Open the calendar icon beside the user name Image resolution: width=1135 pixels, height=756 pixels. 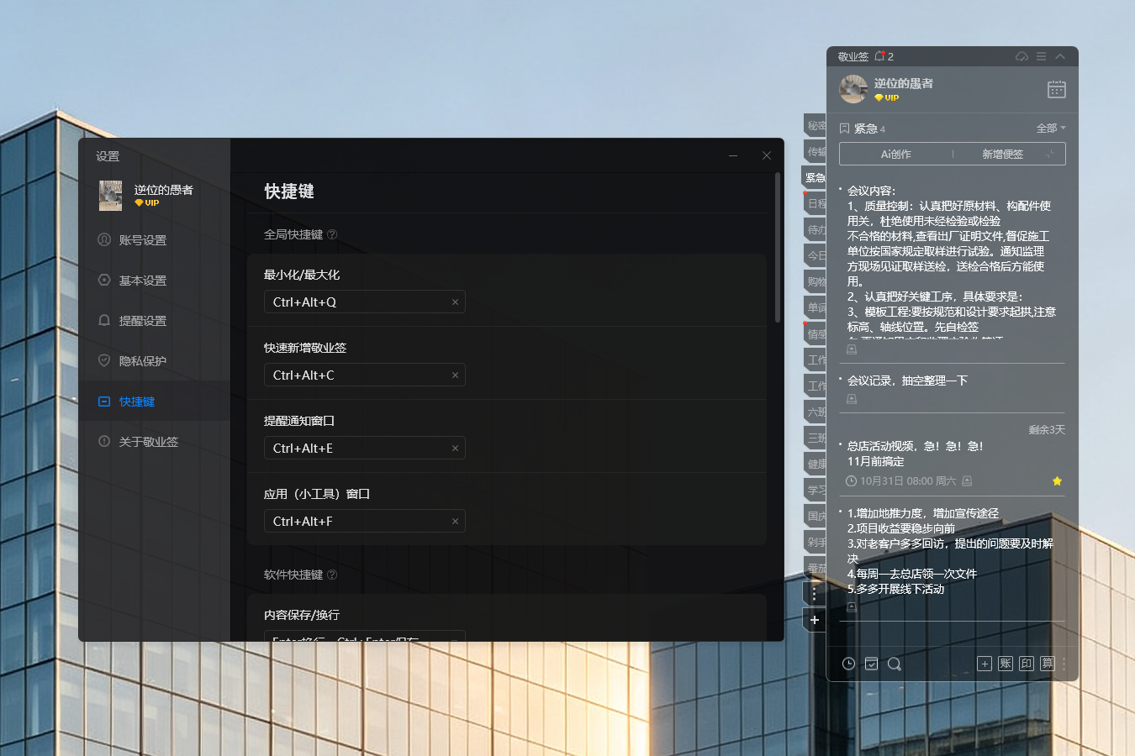click(x=1057, y=89)
